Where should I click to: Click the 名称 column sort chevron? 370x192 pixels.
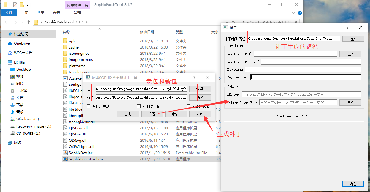[x=99, y=28]
